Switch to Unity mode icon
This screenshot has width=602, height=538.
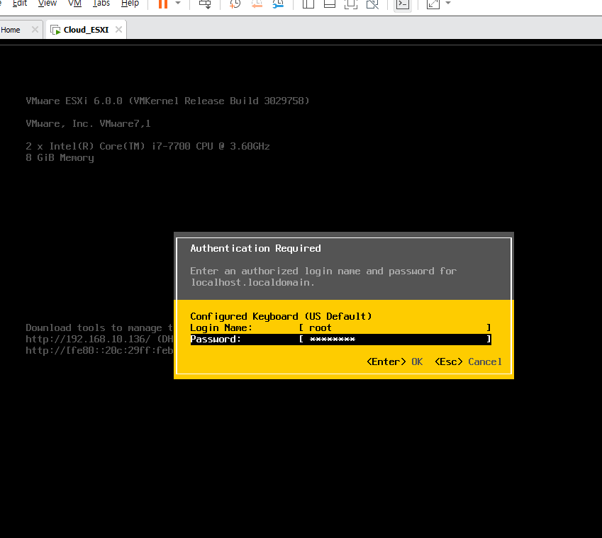click(372, 4)
